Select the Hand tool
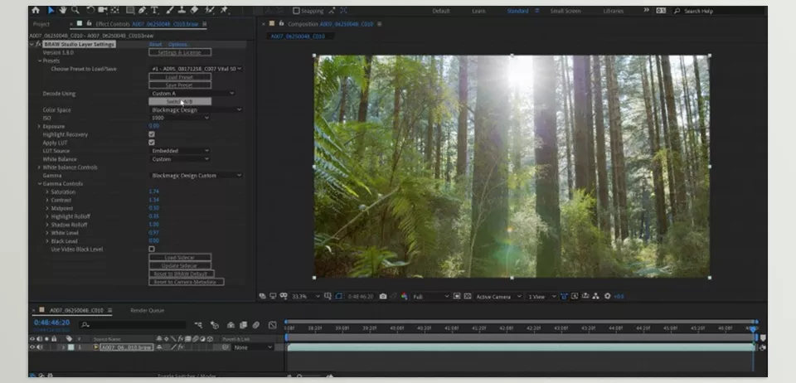 point(63,10)
